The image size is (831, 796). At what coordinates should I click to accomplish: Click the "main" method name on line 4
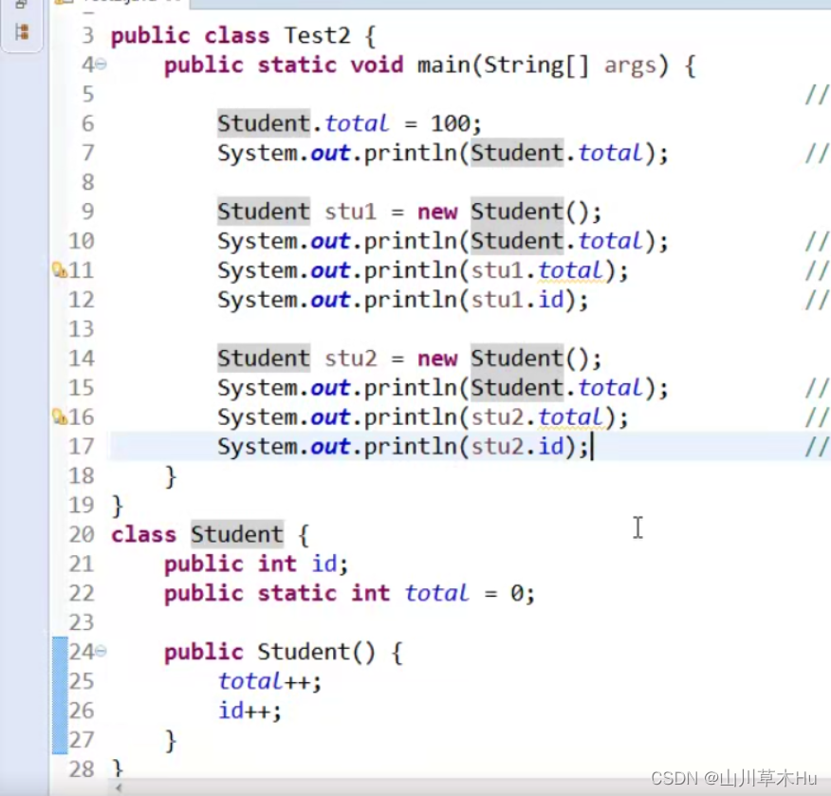(444, 65)
